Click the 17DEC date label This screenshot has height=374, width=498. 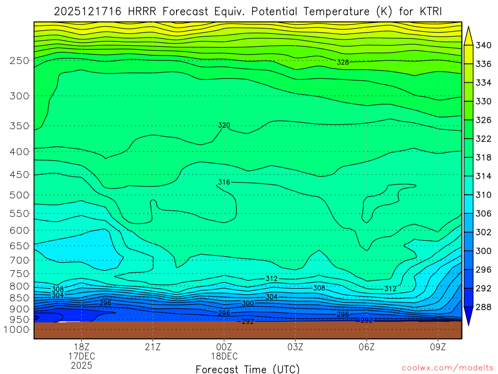point(82,356)
